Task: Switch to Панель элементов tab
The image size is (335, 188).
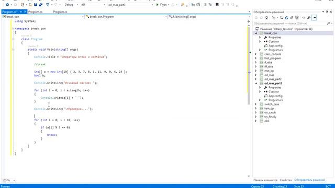Action: (x=265, y=180)
